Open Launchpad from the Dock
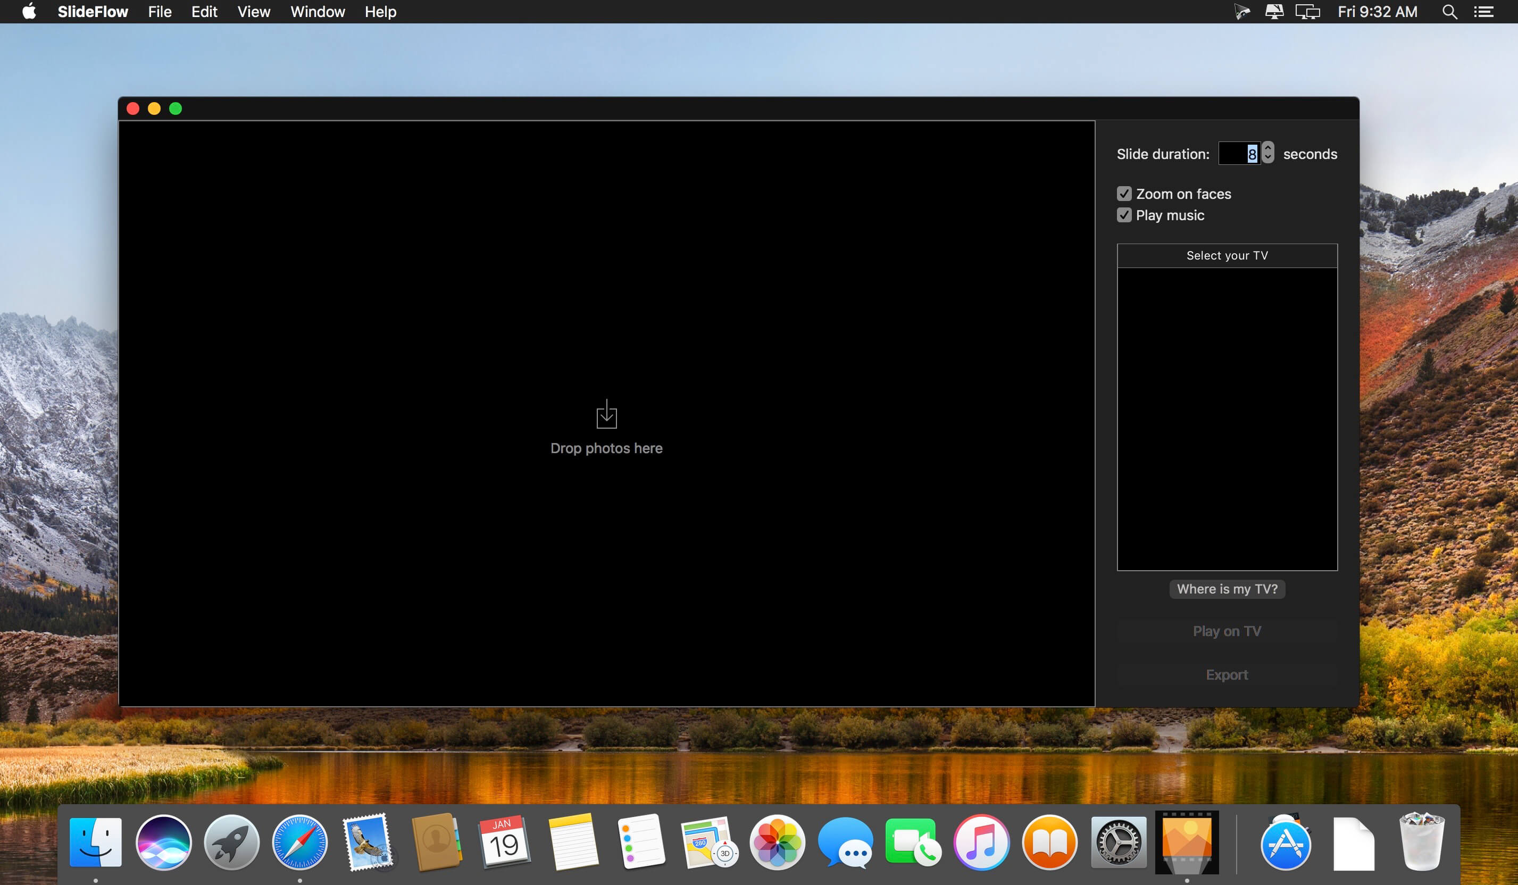Viewport: 1518px width, 885px height. [x=232, y=842]
